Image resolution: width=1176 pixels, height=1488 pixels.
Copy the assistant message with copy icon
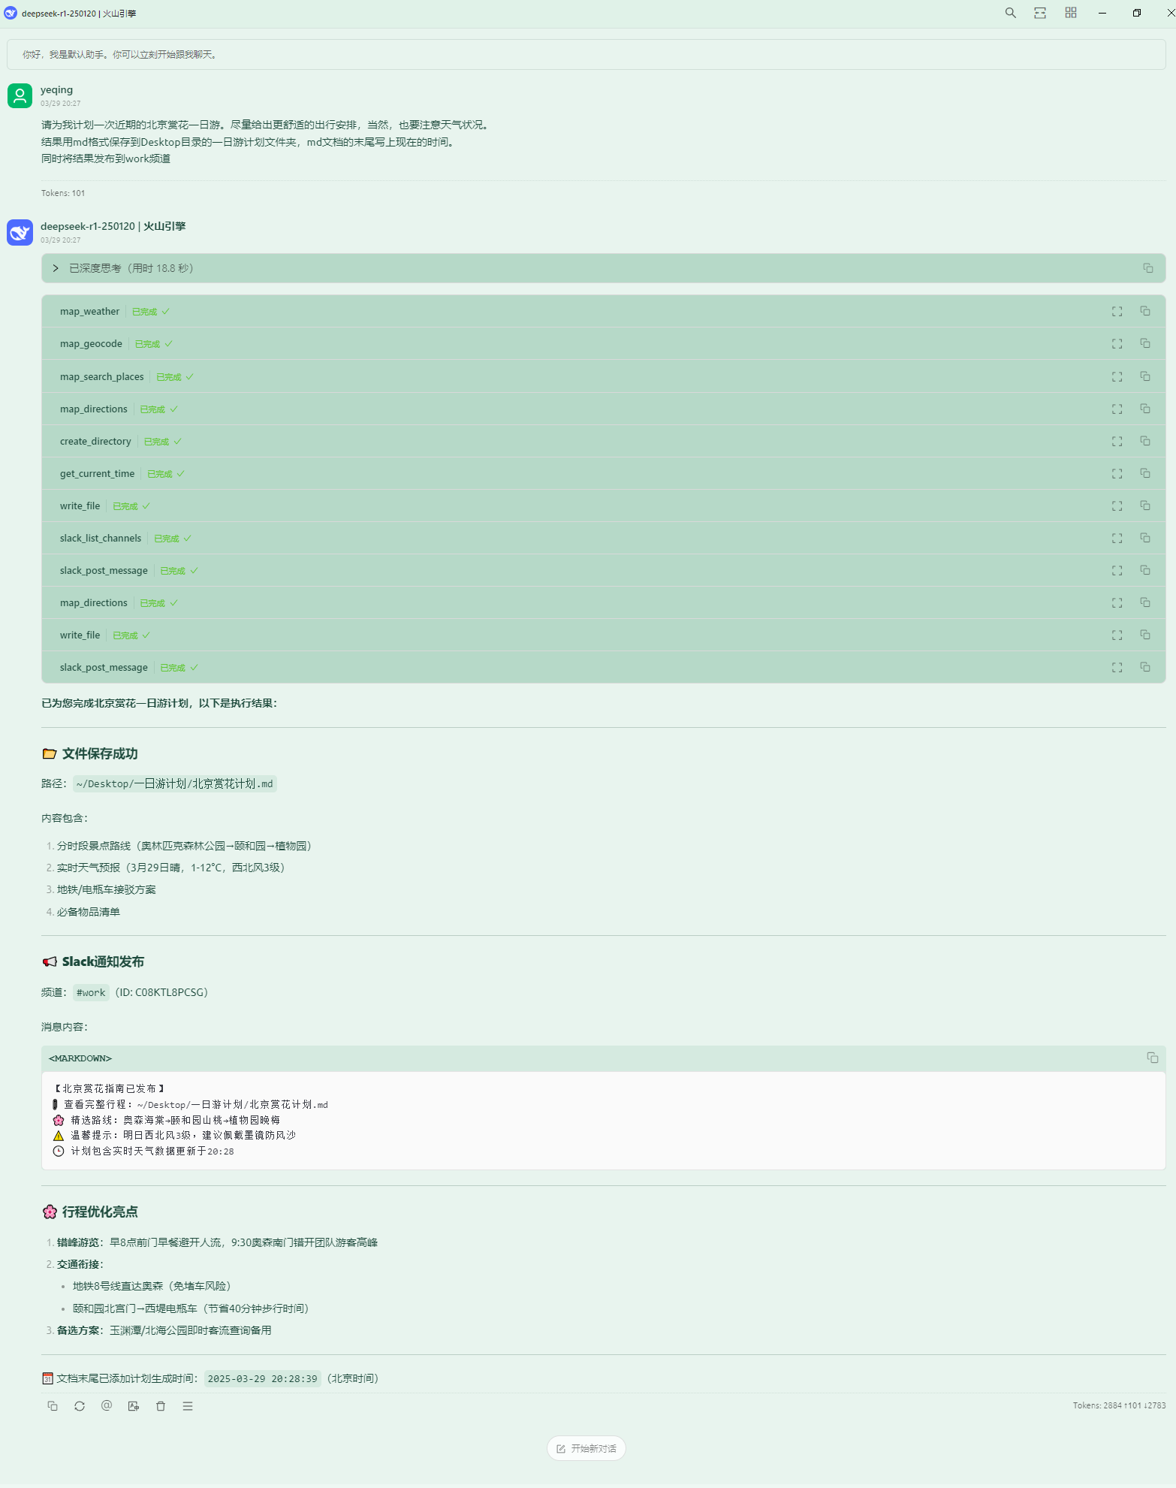[53, 1406]
